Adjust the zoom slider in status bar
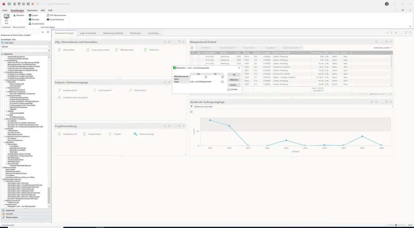 395,225
